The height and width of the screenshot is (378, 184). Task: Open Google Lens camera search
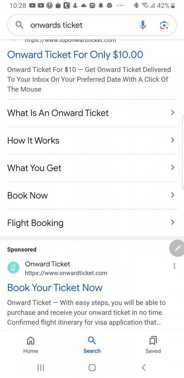[164, 25]
